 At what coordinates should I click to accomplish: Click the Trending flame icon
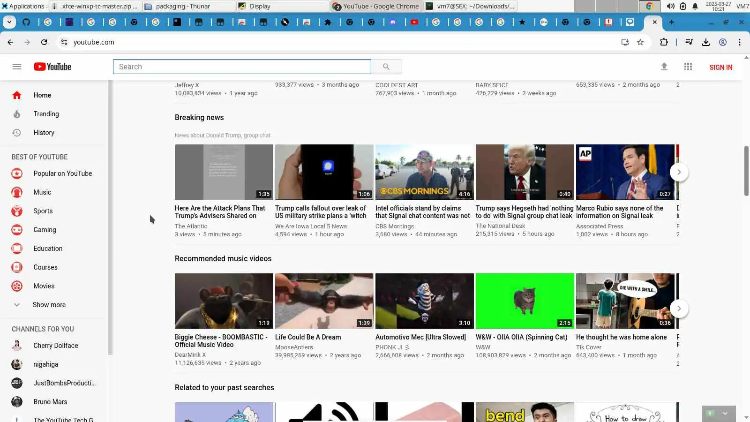coord(17,114)
